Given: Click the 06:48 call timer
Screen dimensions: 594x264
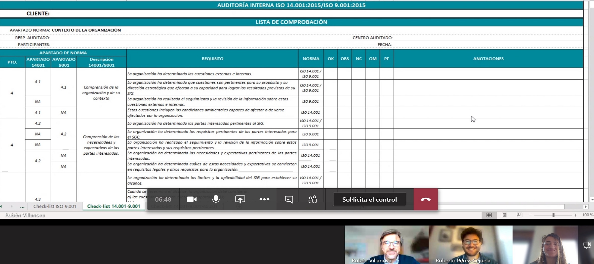Looking at the screenshot, I should point(163,199).
